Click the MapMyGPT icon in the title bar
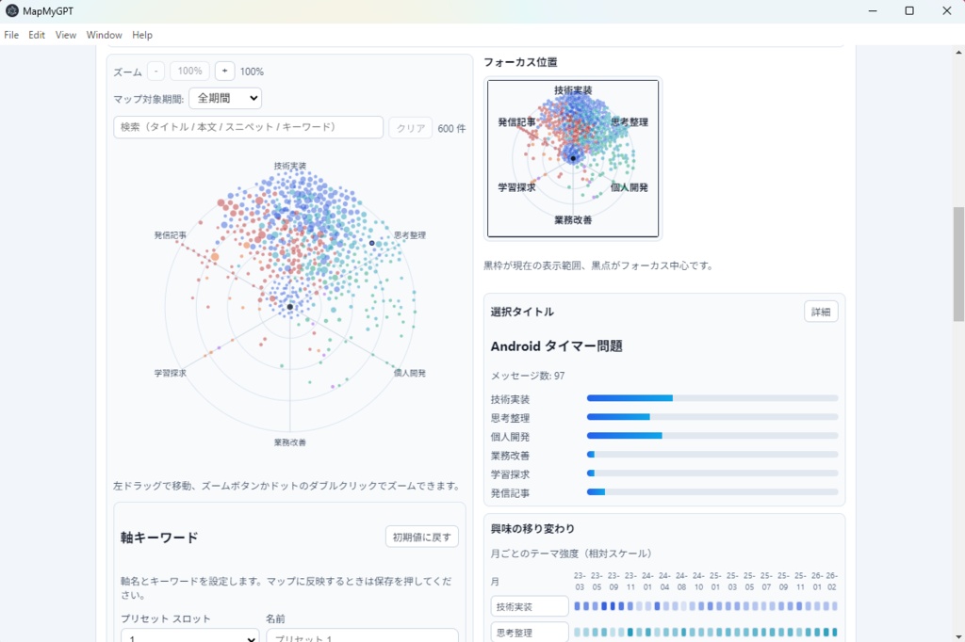The image size is (965, 642). click(10, 10)
